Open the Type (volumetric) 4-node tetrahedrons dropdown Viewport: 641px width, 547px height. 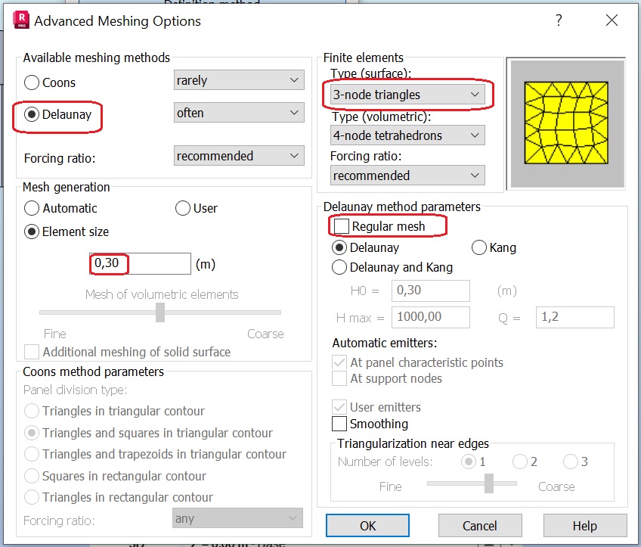[x=407, y=135]
